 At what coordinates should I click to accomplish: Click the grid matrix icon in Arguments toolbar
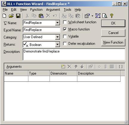112,67
